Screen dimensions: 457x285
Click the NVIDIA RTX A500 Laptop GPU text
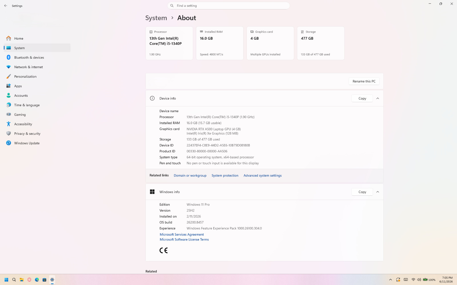tap(214, 129)
